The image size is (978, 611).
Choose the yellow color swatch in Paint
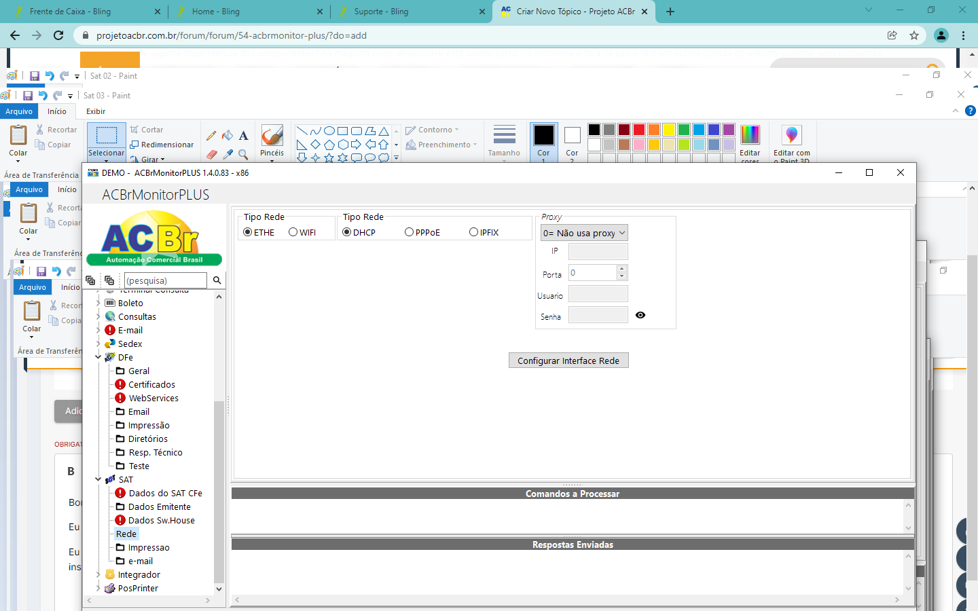pos(669,130)
